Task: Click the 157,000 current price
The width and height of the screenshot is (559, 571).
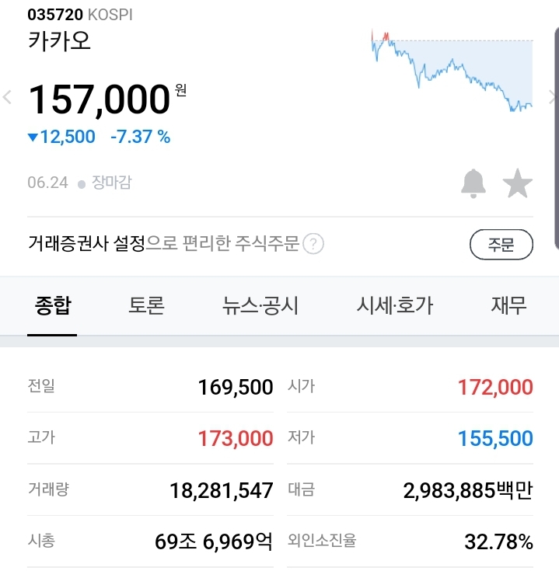Action: 100,100
